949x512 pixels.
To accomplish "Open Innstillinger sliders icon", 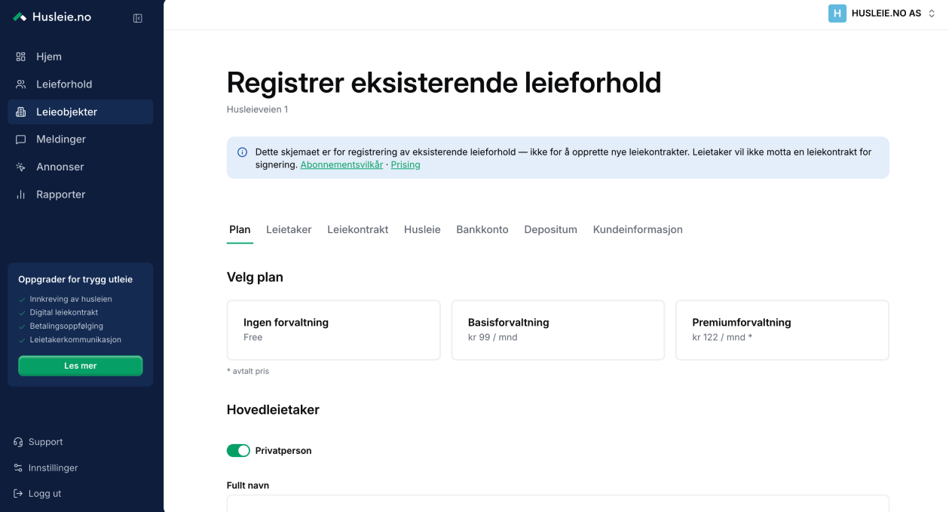I will (18, 468).
